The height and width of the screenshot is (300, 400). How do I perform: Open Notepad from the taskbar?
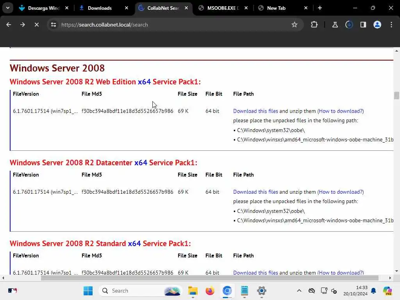click(245, 291)
